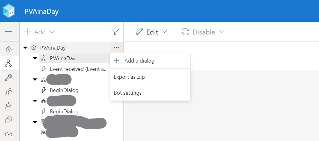This screenshot has width=319, height=141.
Task: Open the Bot responses robot sidebar icon
Action: (9, 106)
